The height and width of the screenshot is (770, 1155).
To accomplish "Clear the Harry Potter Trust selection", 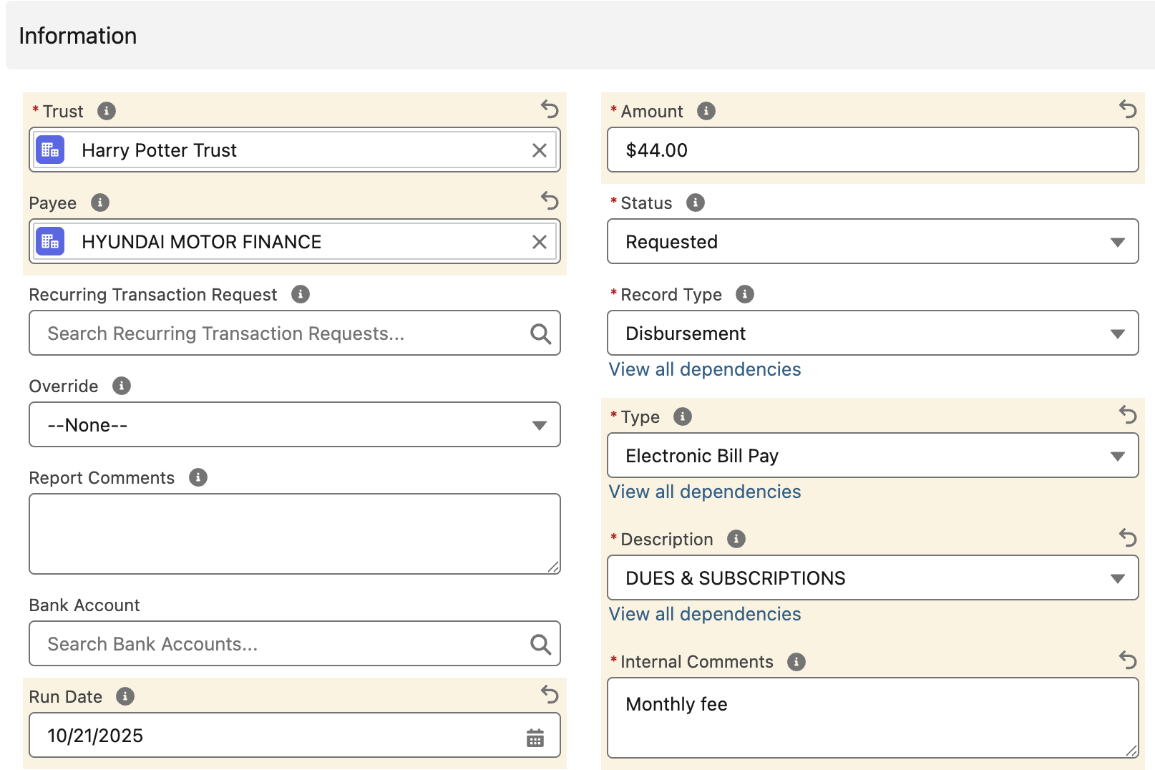I will (x=540, y=150).
